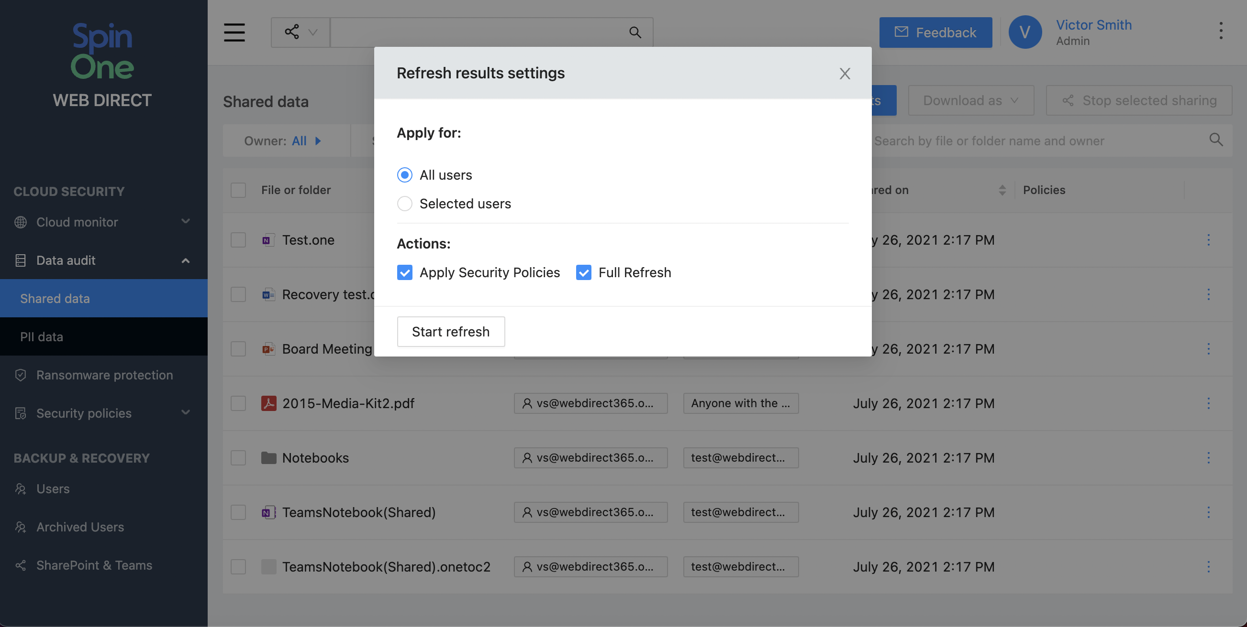Viewport: 1247px width, 627px height.
Task: Toggle the Full Refresh checkbox
Action: (x=583, y=273)
